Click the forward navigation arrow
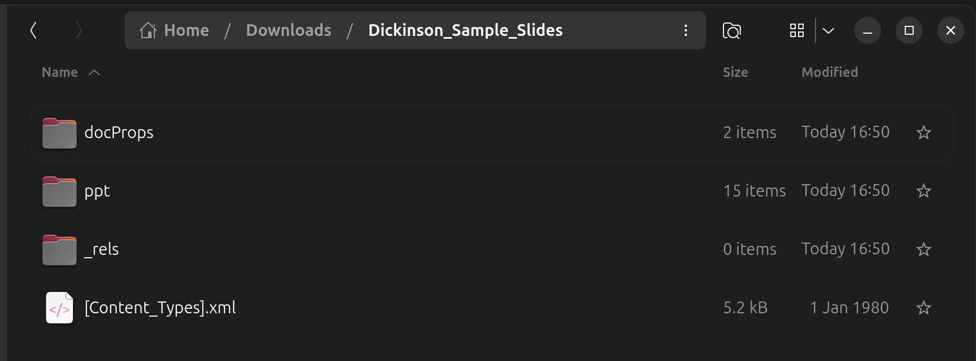Screen dimensions: 976x361 [79, 30]
